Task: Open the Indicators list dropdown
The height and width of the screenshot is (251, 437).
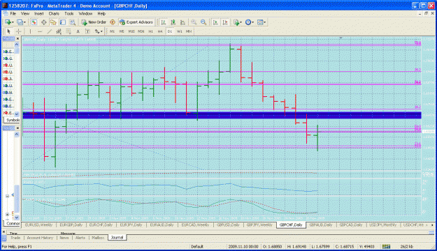Action: (x=237, y=22)
